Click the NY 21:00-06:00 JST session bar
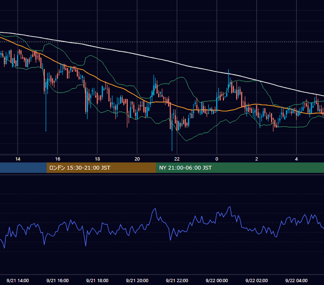The image size is (324, 285). 240,168
